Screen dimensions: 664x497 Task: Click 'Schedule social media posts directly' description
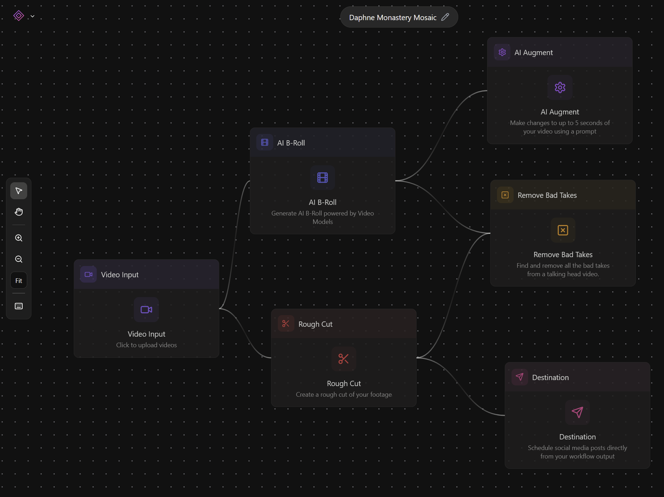(578, 452)
